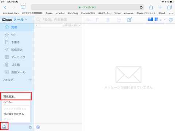Show more bookmarks via ellipsis
Image resolution: width=175 pixels, height=131 pixels.
171,13
